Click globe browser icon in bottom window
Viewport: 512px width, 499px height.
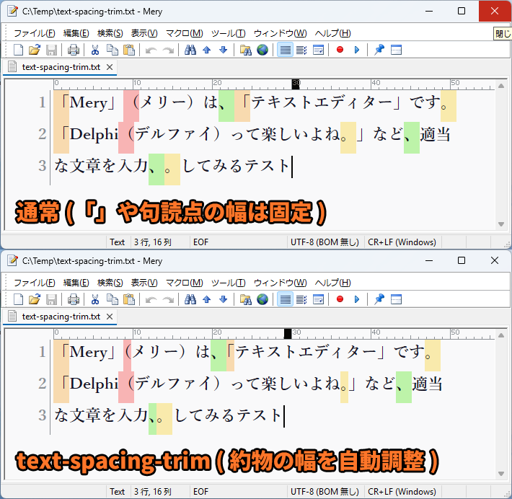tap(262, 299)
